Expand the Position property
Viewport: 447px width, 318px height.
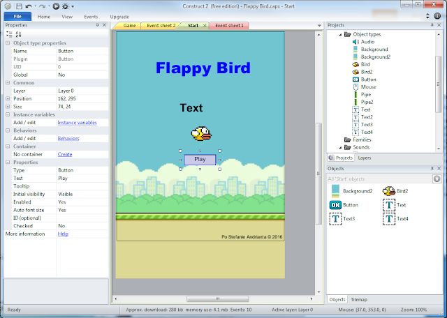pos(8,99)
